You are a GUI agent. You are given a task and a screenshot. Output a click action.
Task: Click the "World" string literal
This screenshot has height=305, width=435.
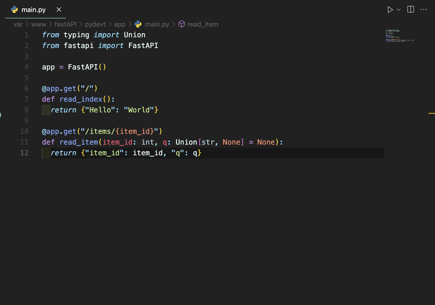[139, 110]
